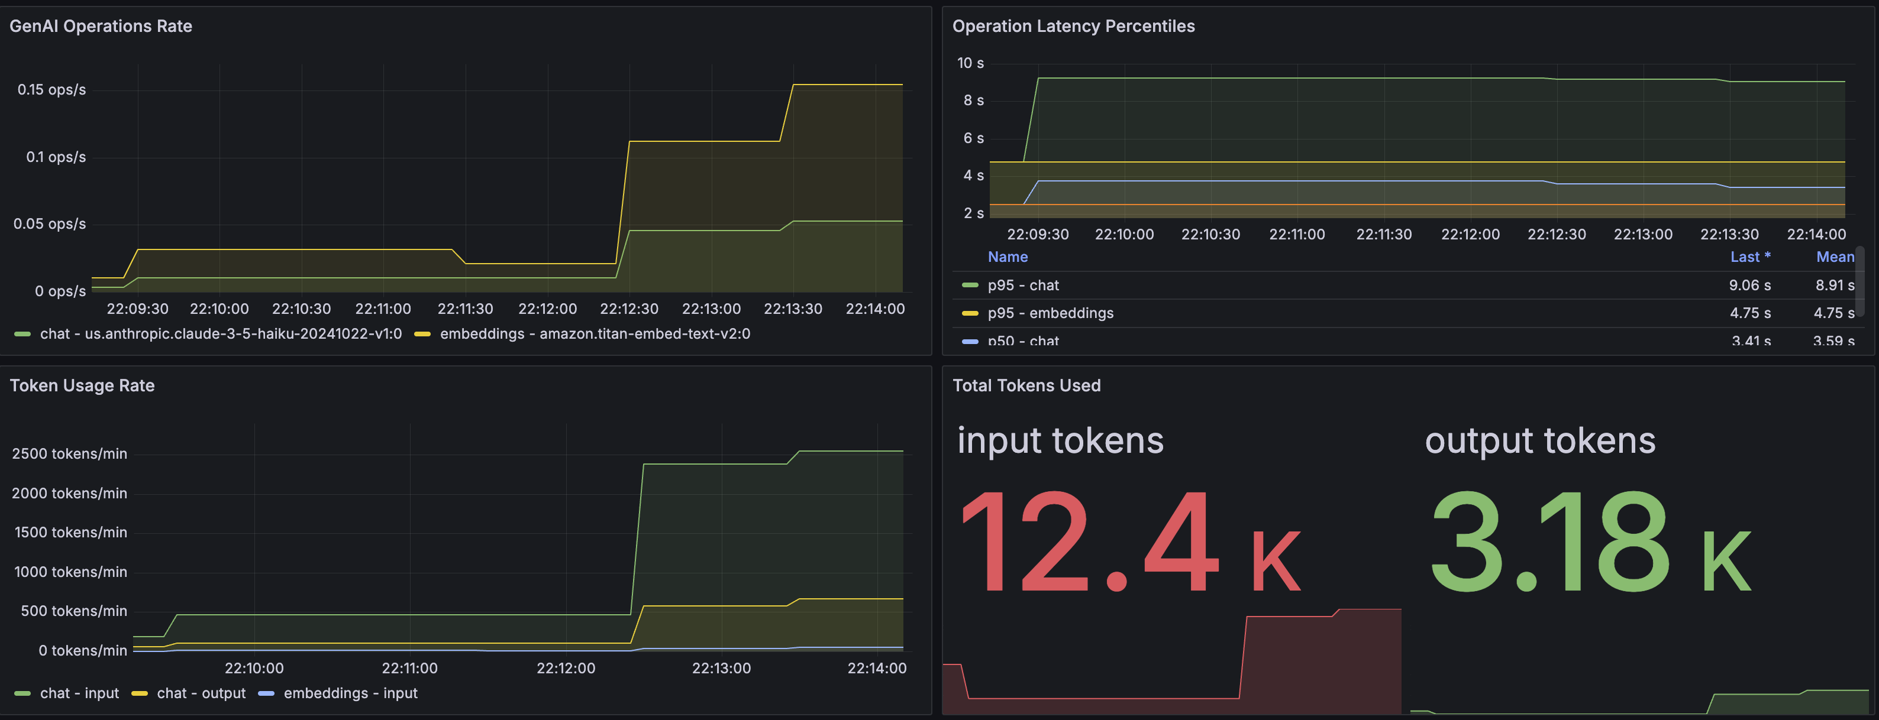This screenshot has width=1879, height=720.
Task: Click the 'input tokens' stat label
Action: (1060, 441)
